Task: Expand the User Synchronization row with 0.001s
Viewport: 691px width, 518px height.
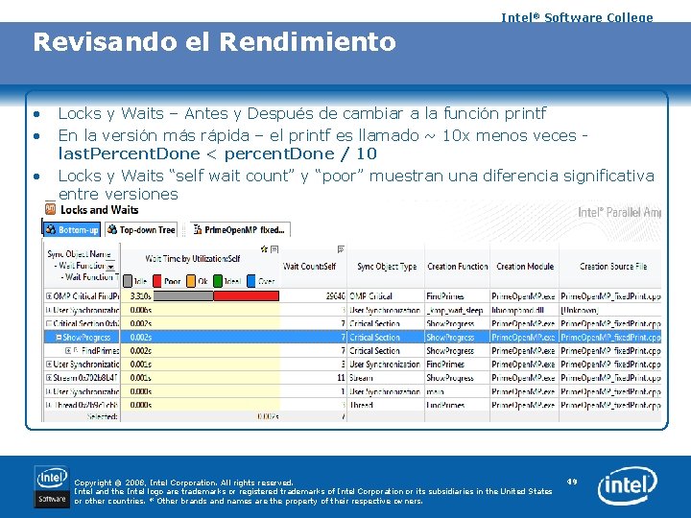Action: pyautogui.click(x=49, y=365)
